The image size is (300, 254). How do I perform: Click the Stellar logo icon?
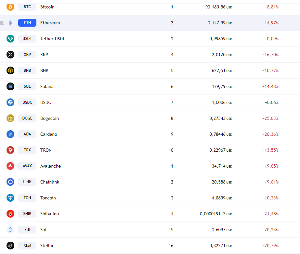pyautogui.click(x=10, y=246)
